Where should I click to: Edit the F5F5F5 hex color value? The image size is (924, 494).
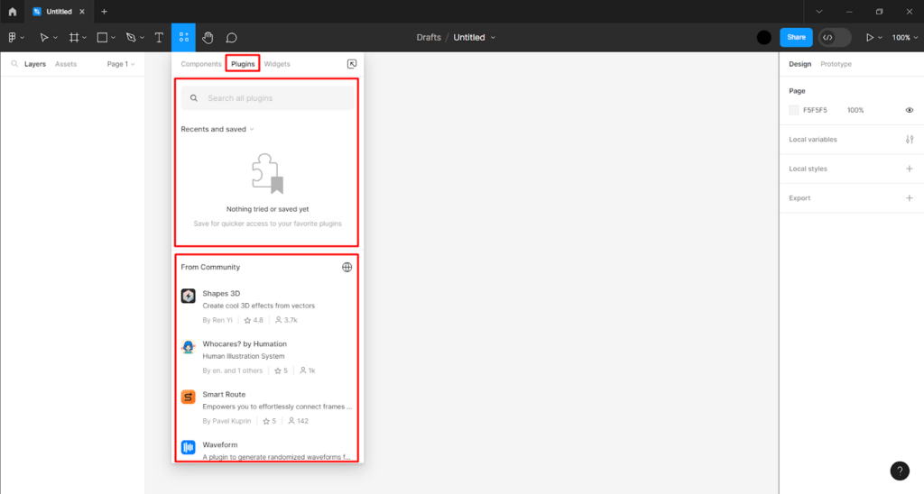[x=815, y=110]
